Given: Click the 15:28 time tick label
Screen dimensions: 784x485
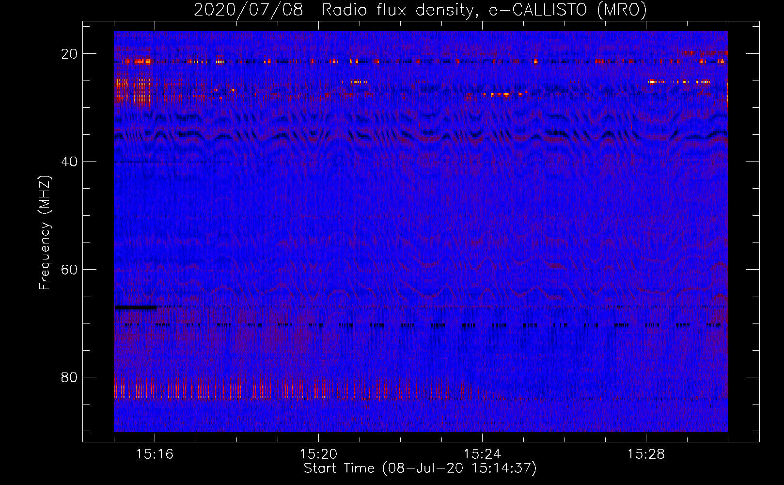Looking at the screenshot, I should point(646,454).
